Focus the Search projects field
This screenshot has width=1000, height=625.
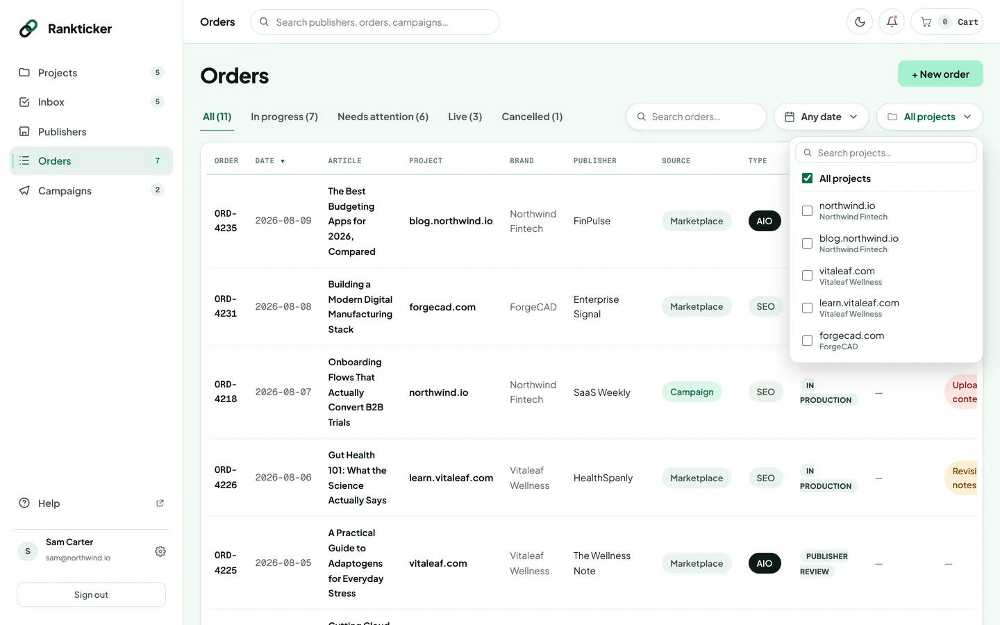pyautogui.click(x=885, y=153)
